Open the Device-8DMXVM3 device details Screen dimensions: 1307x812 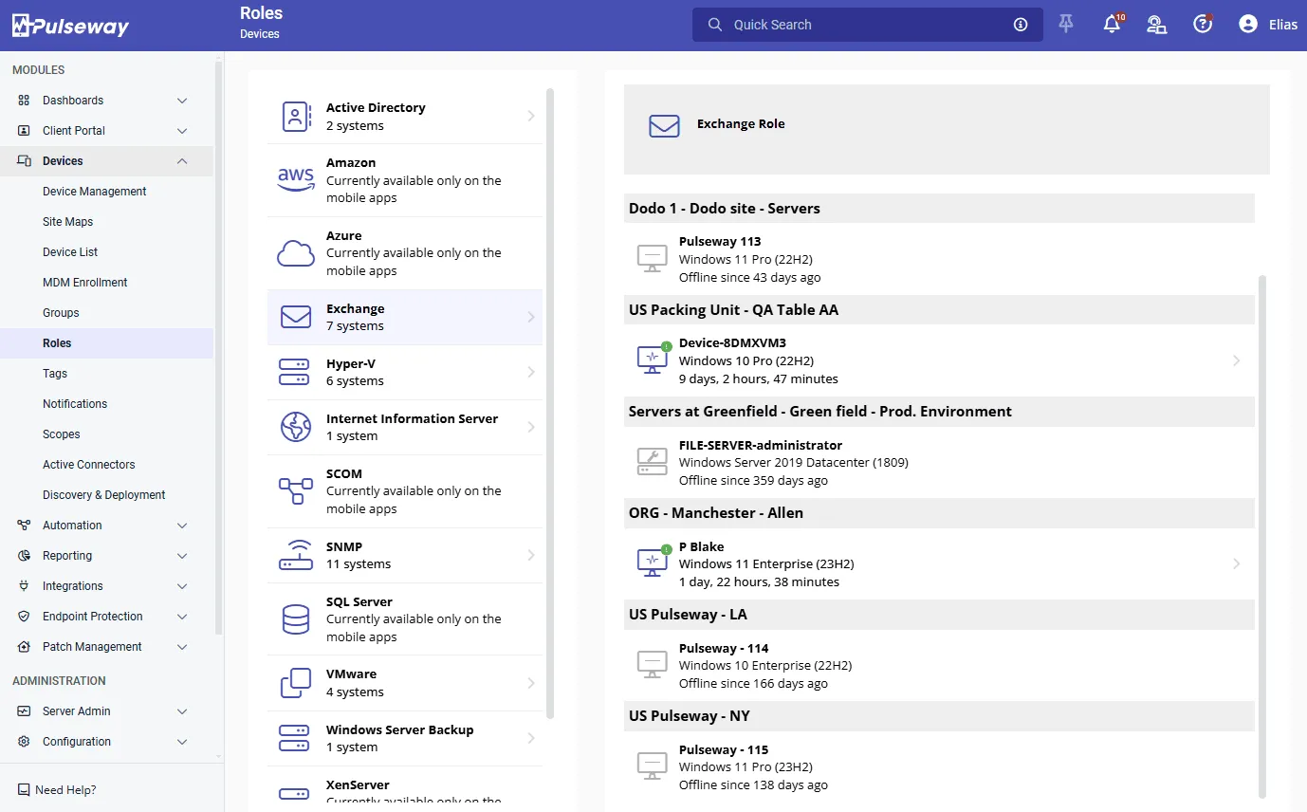939,360
